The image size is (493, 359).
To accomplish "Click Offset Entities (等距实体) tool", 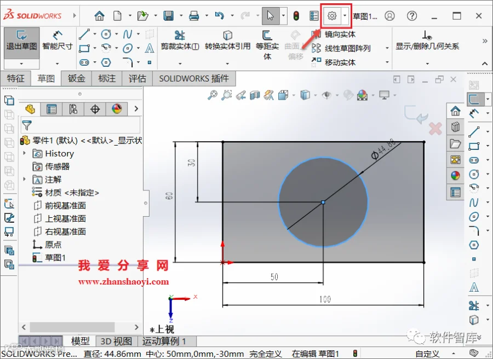I will 267,45.
